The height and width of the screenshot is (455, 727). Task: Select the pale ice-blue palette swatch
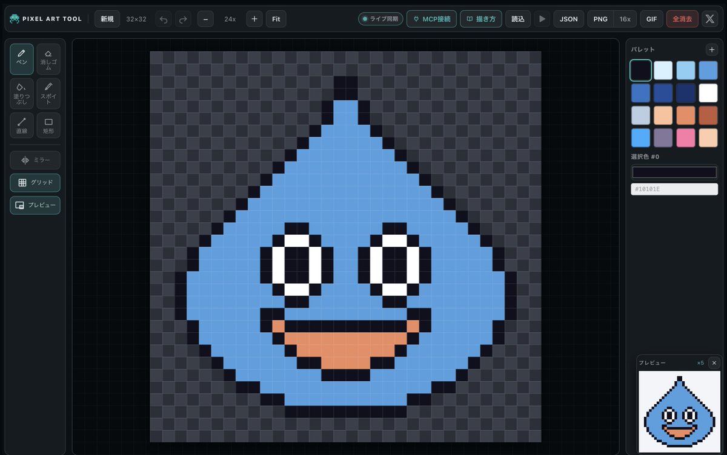[x=663, y=70]
